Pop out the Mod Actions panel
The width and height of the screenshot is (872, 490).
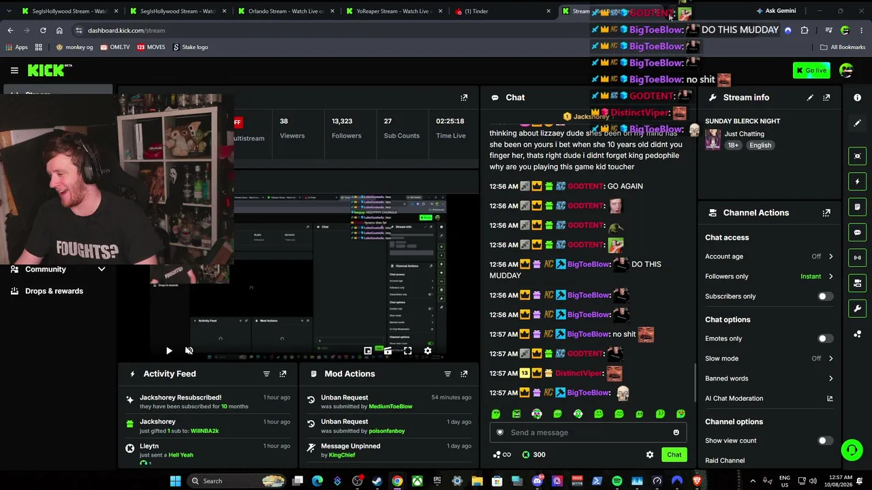point(464,374)
